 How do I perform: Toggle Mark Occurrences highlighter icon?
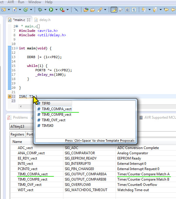pyautogui.click(x=114, y=10)
